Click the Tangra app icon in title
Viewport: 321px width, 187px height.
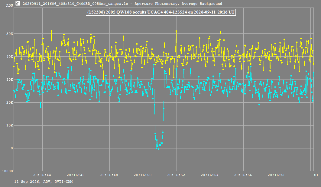pos(18,3)
